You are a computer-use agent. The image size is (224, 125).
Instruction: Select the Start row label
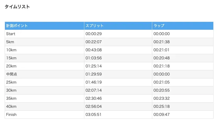click(x=11, y=34)
